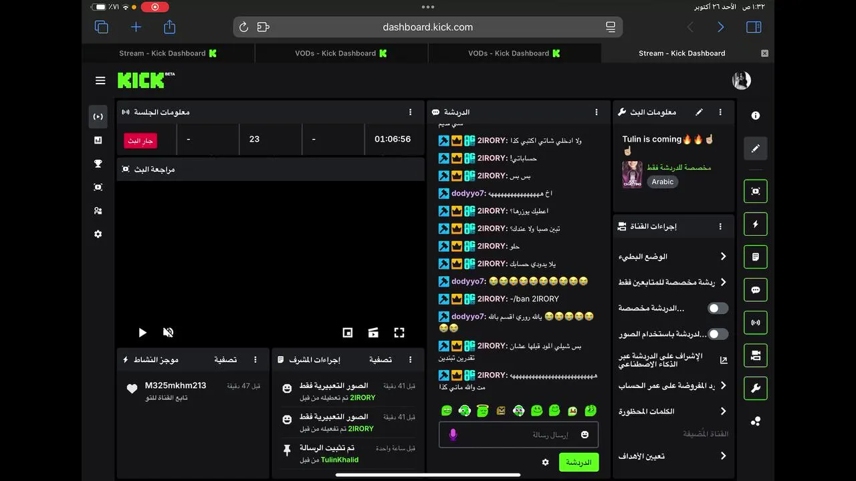Enable picture-in-picture in preview player
The image size is (856, 481).
[x=348, y=332]
